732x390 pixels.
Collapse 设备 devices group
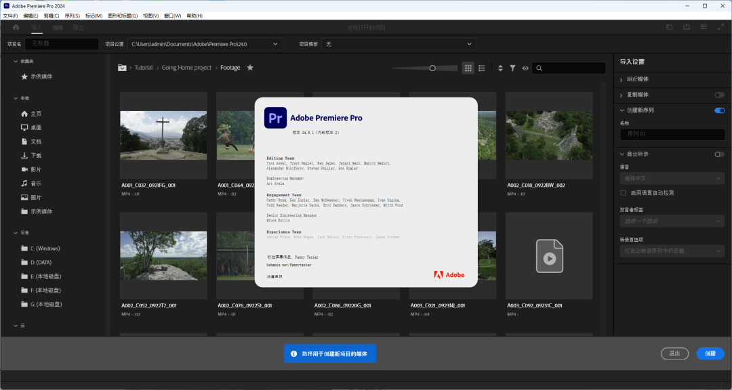click(16, 233)
